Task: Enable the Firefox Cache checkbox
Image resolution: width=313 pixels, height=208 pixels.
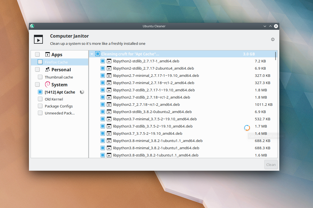Action: [x=40, y=62]
